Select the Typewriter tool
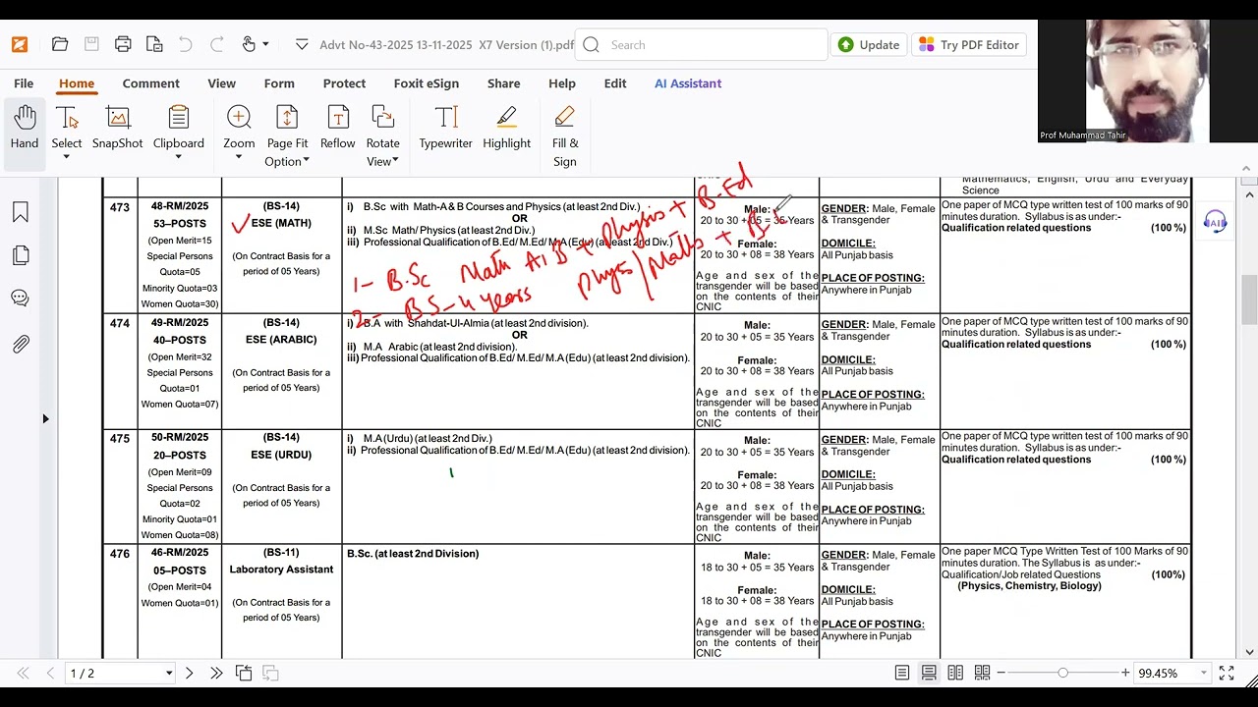Image resolution: width=1258 pixels, height=707 pixels. (x=446, y=129)
